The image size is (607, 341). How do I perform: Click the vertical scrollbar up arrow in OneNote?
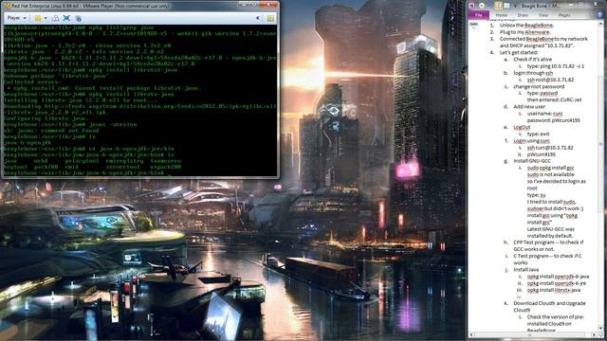pos(600,24)
